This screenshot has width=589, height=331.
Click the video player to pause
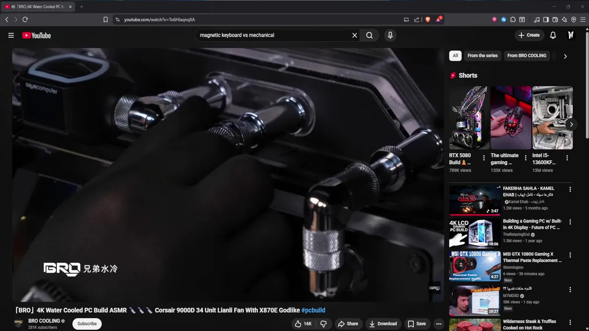pos(228,175)
